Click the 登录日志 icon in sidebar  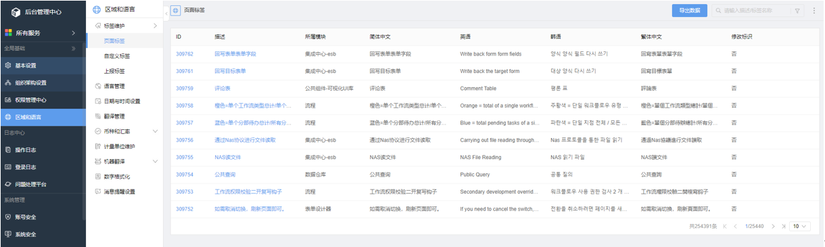8,166
